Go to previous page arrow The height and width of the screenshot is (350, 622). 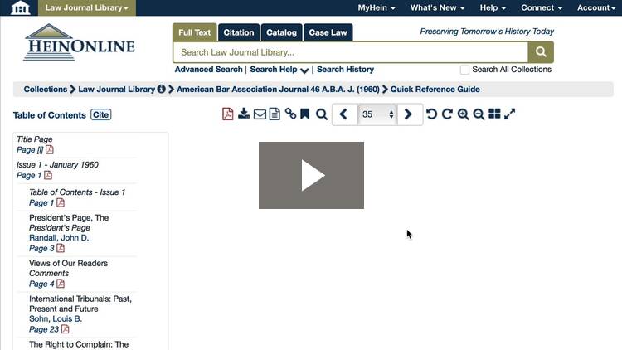point(343,114)
